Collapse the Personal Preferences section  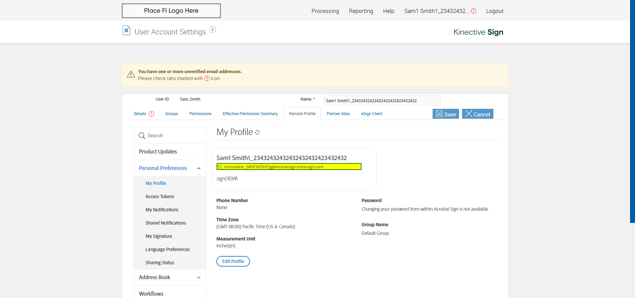pyautogui.click(x=199, y=168)
